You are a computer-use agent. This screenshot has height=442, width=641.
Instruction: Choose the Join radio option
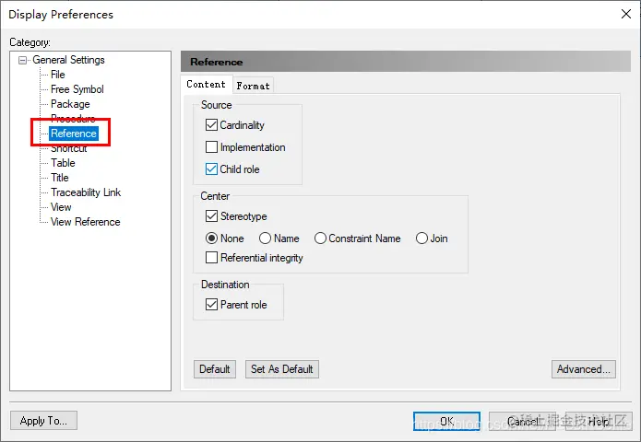[421, 238]
